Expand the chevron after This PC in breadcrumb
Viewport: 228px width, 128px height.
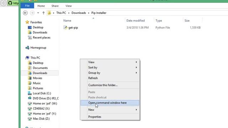[69, 13]
